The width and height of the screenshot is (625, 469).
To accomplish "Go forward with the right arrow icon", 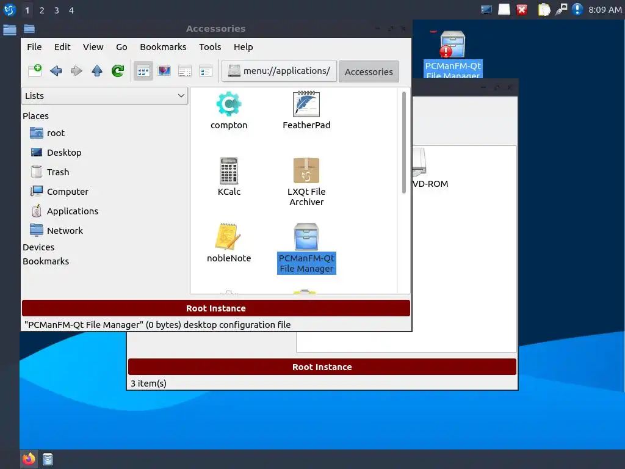I will point(76,71).
